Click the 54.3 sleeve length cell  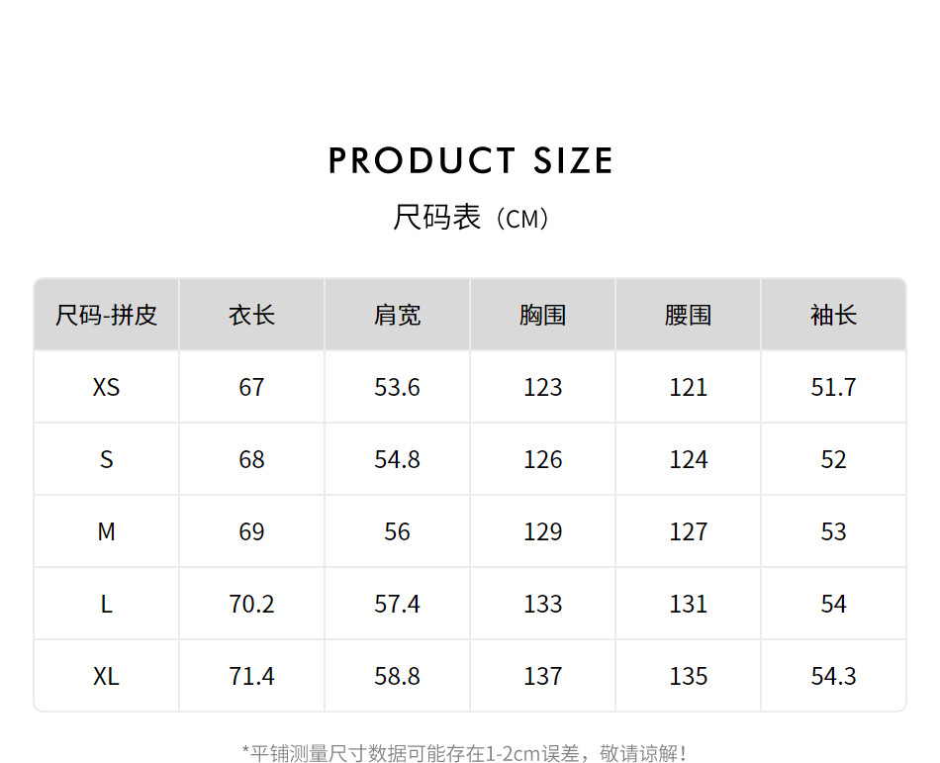point(833,676)
